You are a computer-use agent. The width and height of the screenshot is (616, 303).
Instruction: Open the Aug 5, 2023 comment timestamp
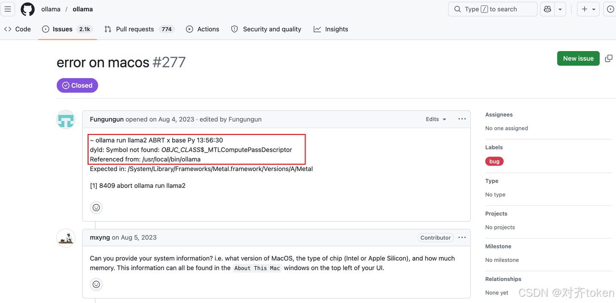click(x=139, y=237)
